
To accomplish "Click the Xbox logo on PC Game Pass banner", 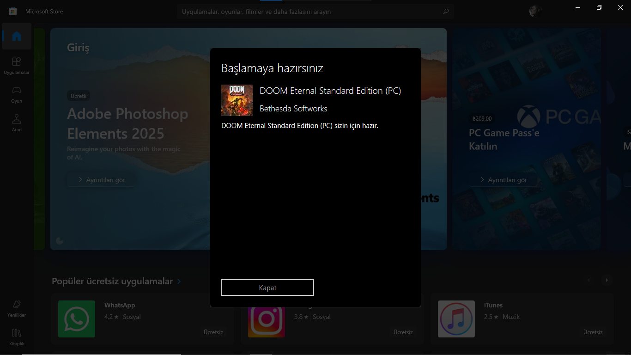I will coord(529,116).
